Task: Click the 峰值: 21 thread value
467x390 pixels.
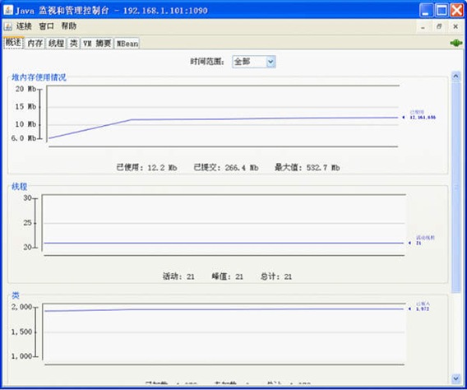Action: tap(227, 276)
